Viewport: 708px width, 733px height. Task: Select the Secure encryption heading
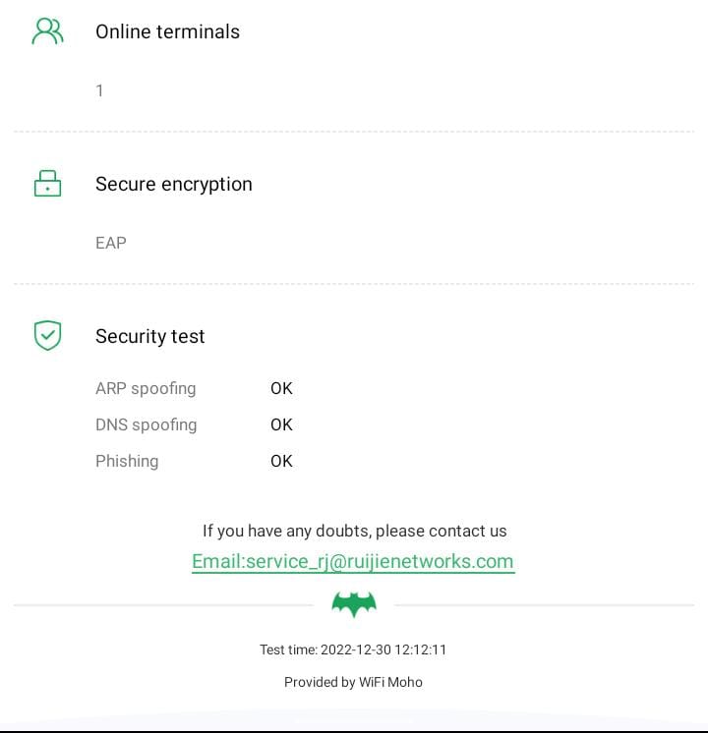coord(173,184)
